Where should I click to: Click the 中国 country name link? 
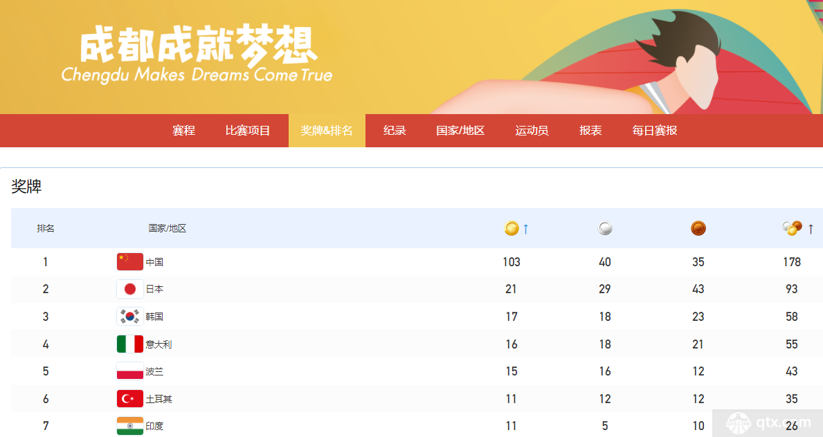coord(154,262)
